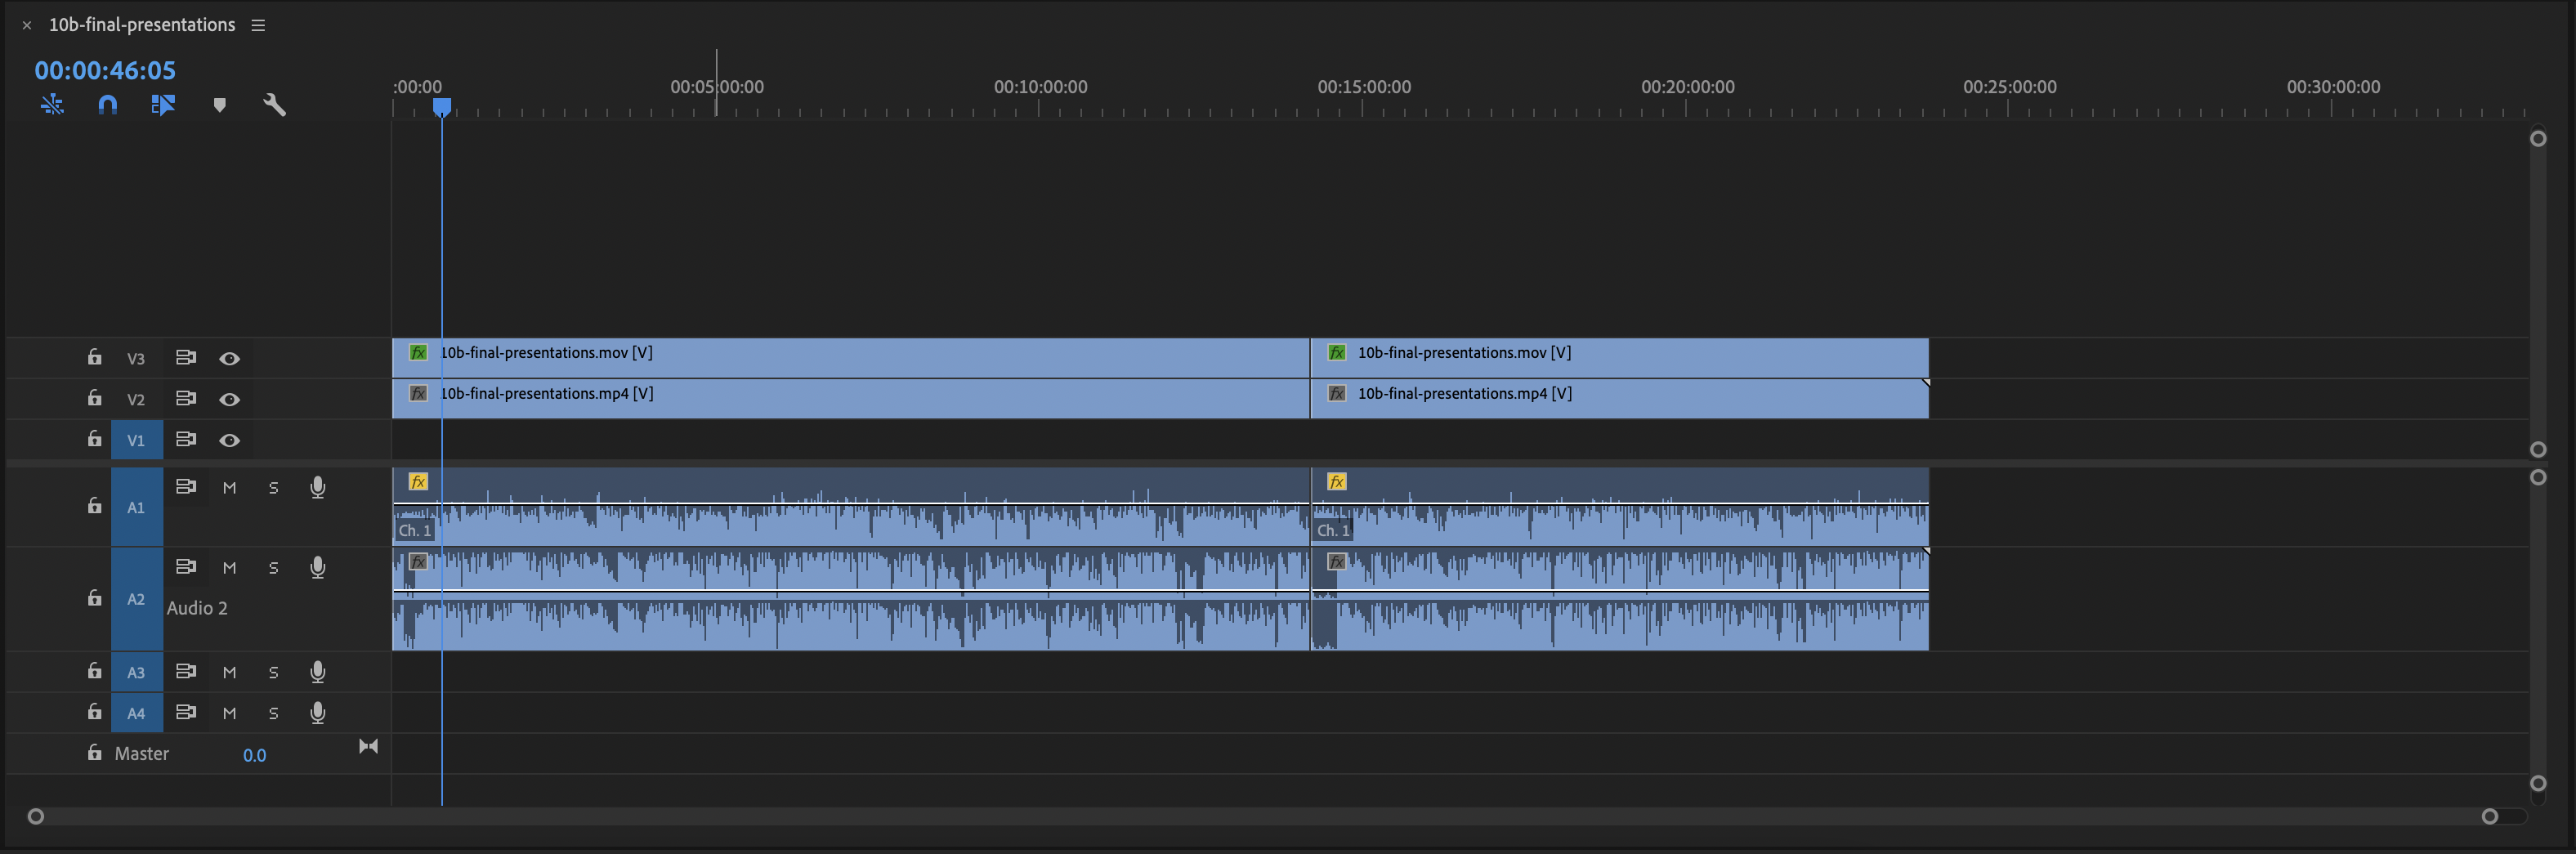The width and height of the screenshot is (2576, 854).
Task: Hide V1 track output eye
Action: pyautogui.click(x=230, y=441)
